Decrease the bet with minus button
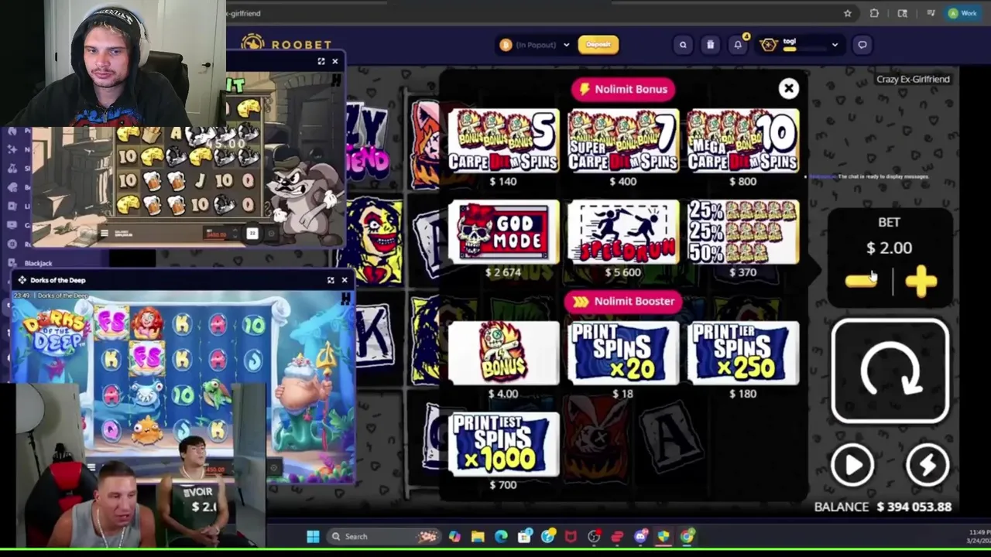The width and height of the screenshot is (991, 557). pos(861,282)
